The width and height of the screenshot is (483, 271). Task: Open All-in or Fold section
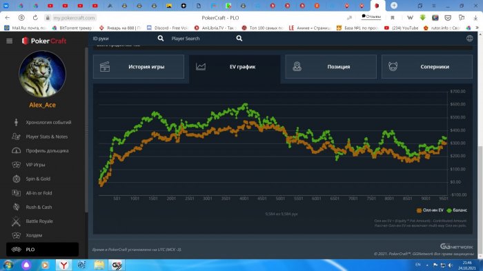tap(39, 193)
